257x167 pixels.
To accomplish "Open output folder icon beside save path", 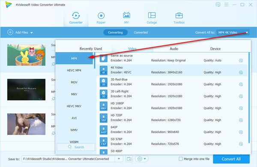I will (x=129, y=159).
